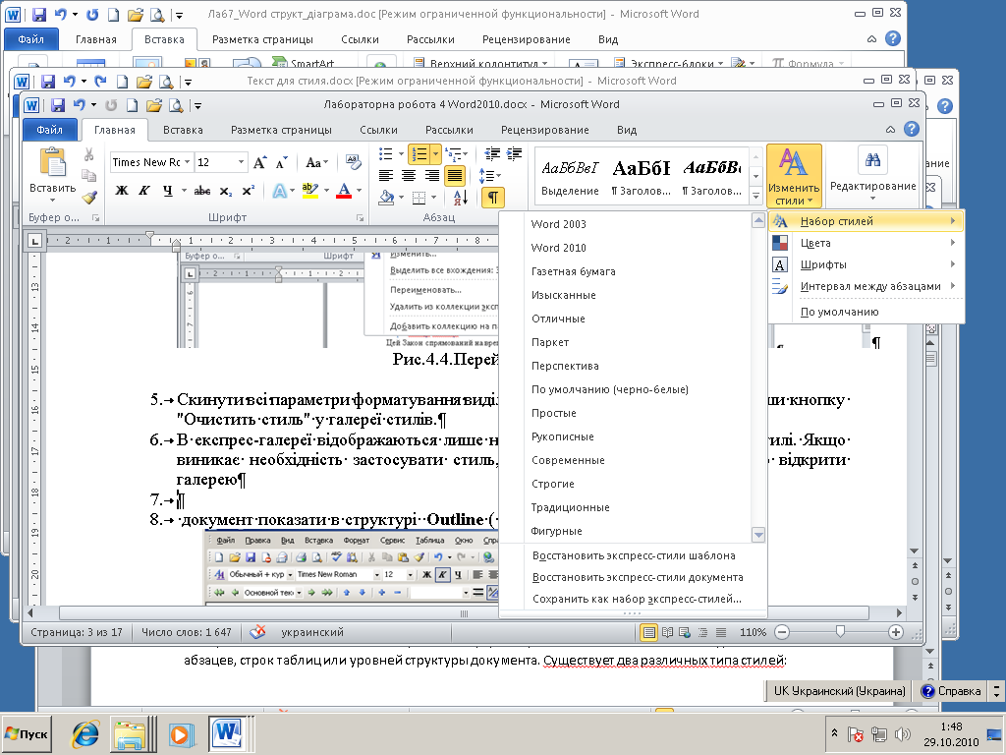This screenshot has width=1006, height=755.
Task: Select the Format Painter brush icon
Action: coord(89,197)
